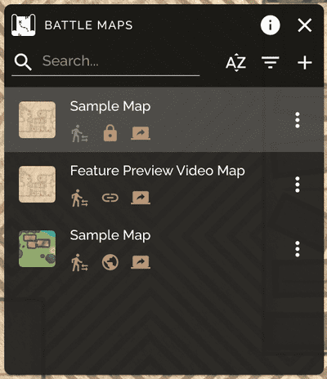Image resolution: width=327 pixels, height=379 pixels.
Task: Move players icon for Feature Preview Video Map
Action: tap(79, 198)
